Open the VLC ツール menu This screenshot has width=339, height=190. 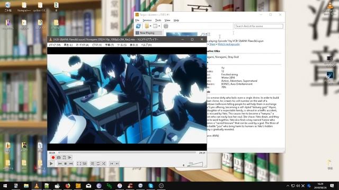tap(122, 45)
